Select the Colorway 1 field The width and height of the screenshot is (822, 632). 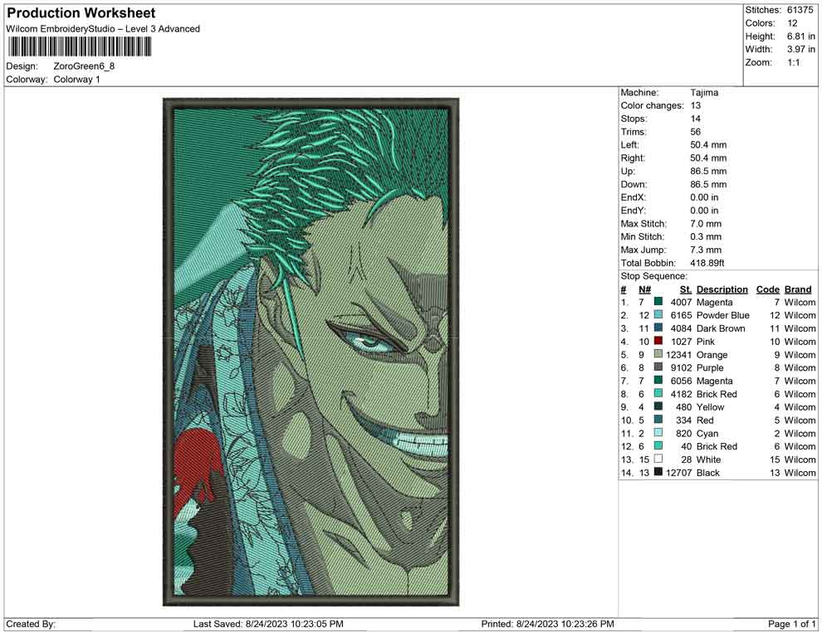[76, 80]
